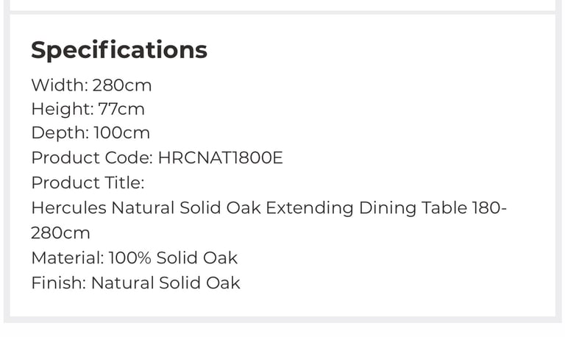
Task: Click the 100cm depth value
Action: click(122, 133)
